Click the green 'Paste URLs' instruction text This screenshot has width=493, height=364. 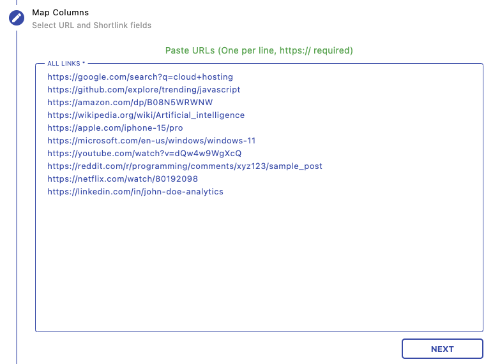tap(259, 50)
